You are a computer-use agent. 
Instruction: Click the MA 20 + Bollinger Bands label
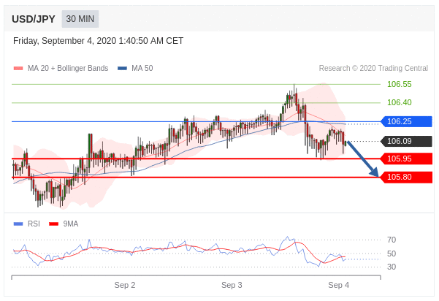pos(68,69)
